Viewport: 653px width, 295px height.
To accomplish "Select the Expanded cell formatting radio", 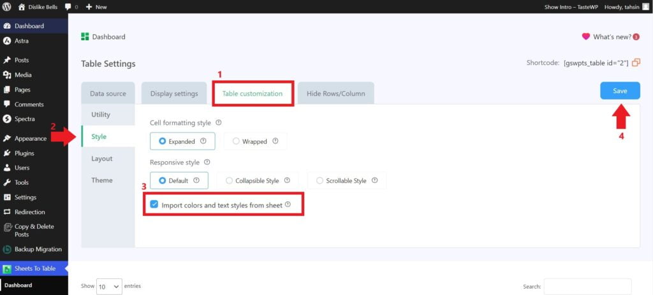I will point(163,141).
